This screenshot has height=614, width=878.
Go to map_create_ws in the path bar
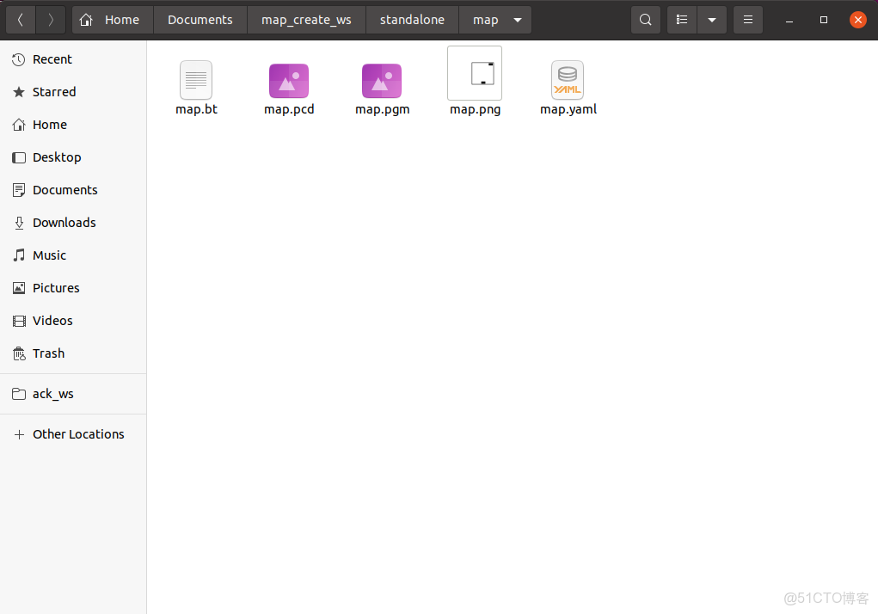click(x=306, y=20)
